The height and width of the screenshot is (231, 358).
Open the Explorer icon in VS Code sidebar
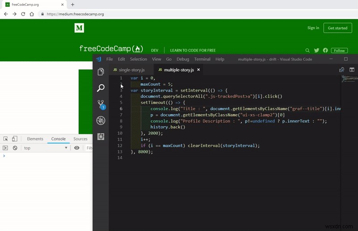click(101, 72)
